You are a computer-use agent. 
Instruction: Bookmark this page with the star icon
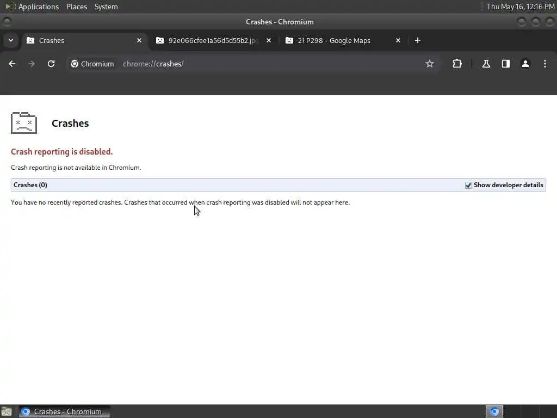click(x=430, y=64)
